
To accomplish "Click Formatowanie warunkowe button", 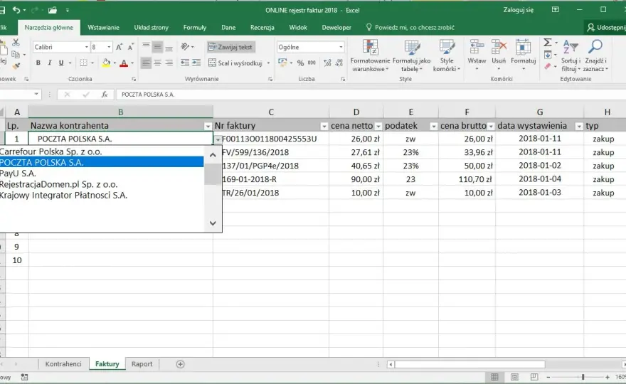I will pos(370,55).
